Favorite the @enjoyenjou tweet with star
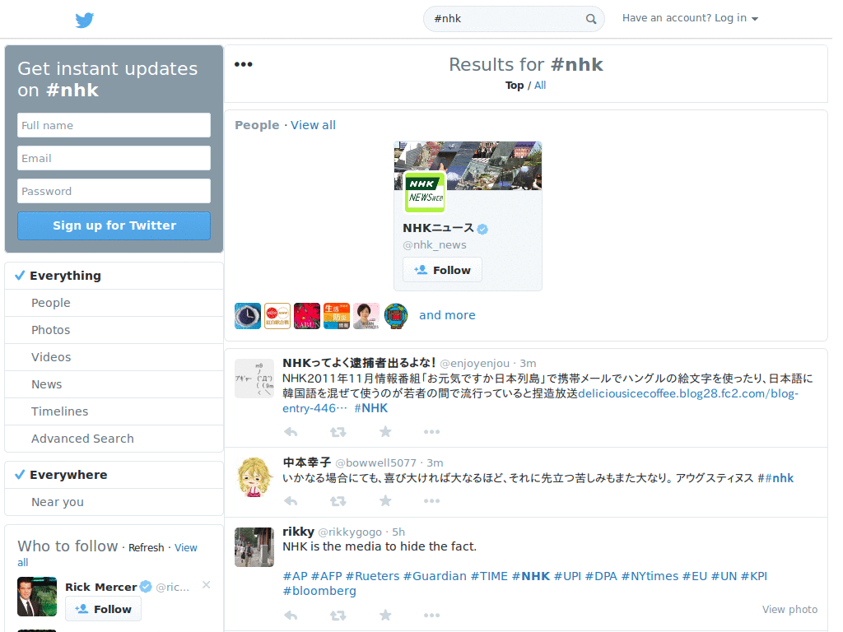 [x=385, y=431]
